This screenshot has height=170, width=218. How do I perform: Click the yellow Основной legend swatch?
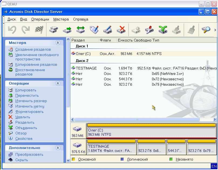pyautogui.click(x=73, y=159)
